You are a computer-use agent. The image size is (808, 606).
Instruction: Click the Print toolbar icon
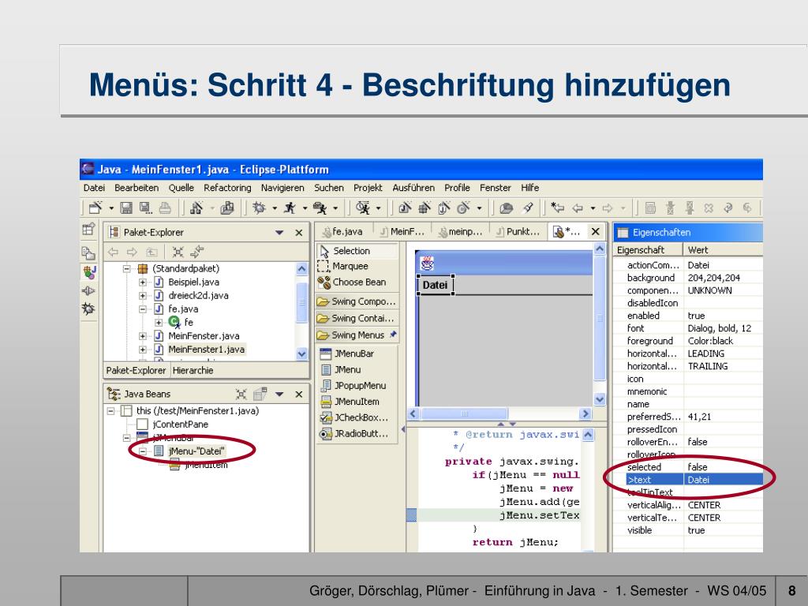165,208
